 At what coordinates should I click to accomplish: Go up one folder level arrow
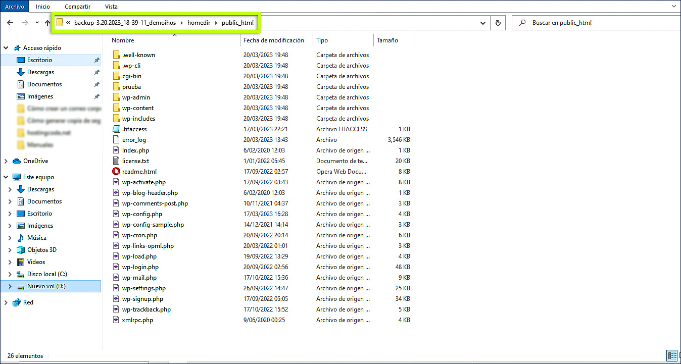pos(47,23)
